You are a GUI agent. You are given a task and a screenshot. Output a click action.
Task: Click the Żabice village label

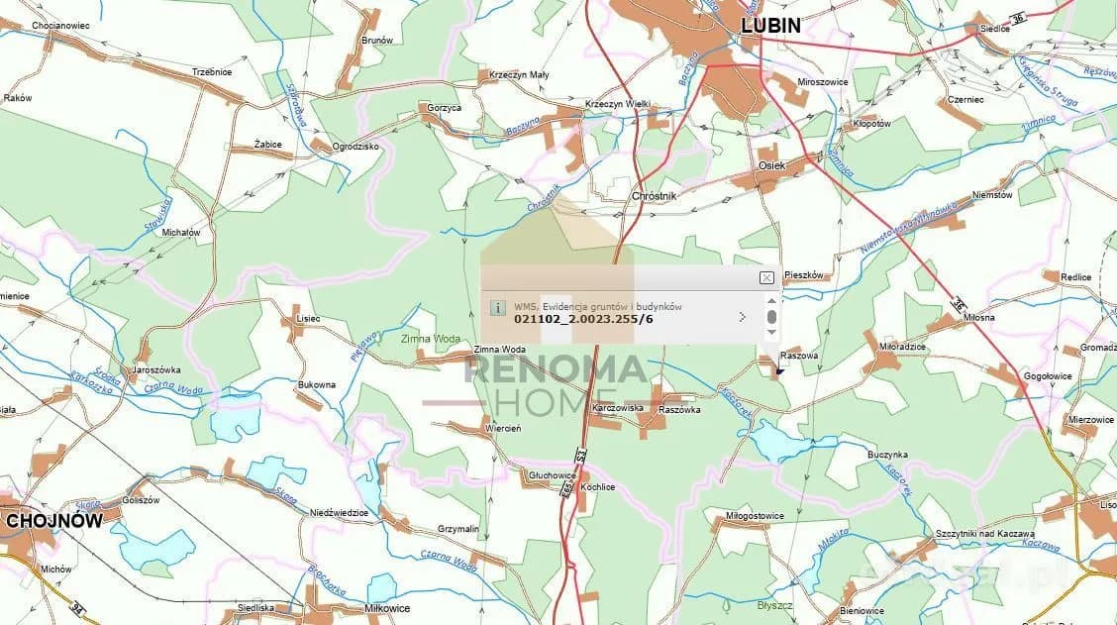pos(267,145)
